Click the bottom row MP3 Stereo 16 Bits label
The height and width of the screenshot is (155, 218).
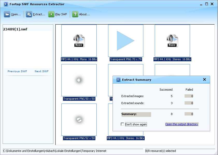125,138
